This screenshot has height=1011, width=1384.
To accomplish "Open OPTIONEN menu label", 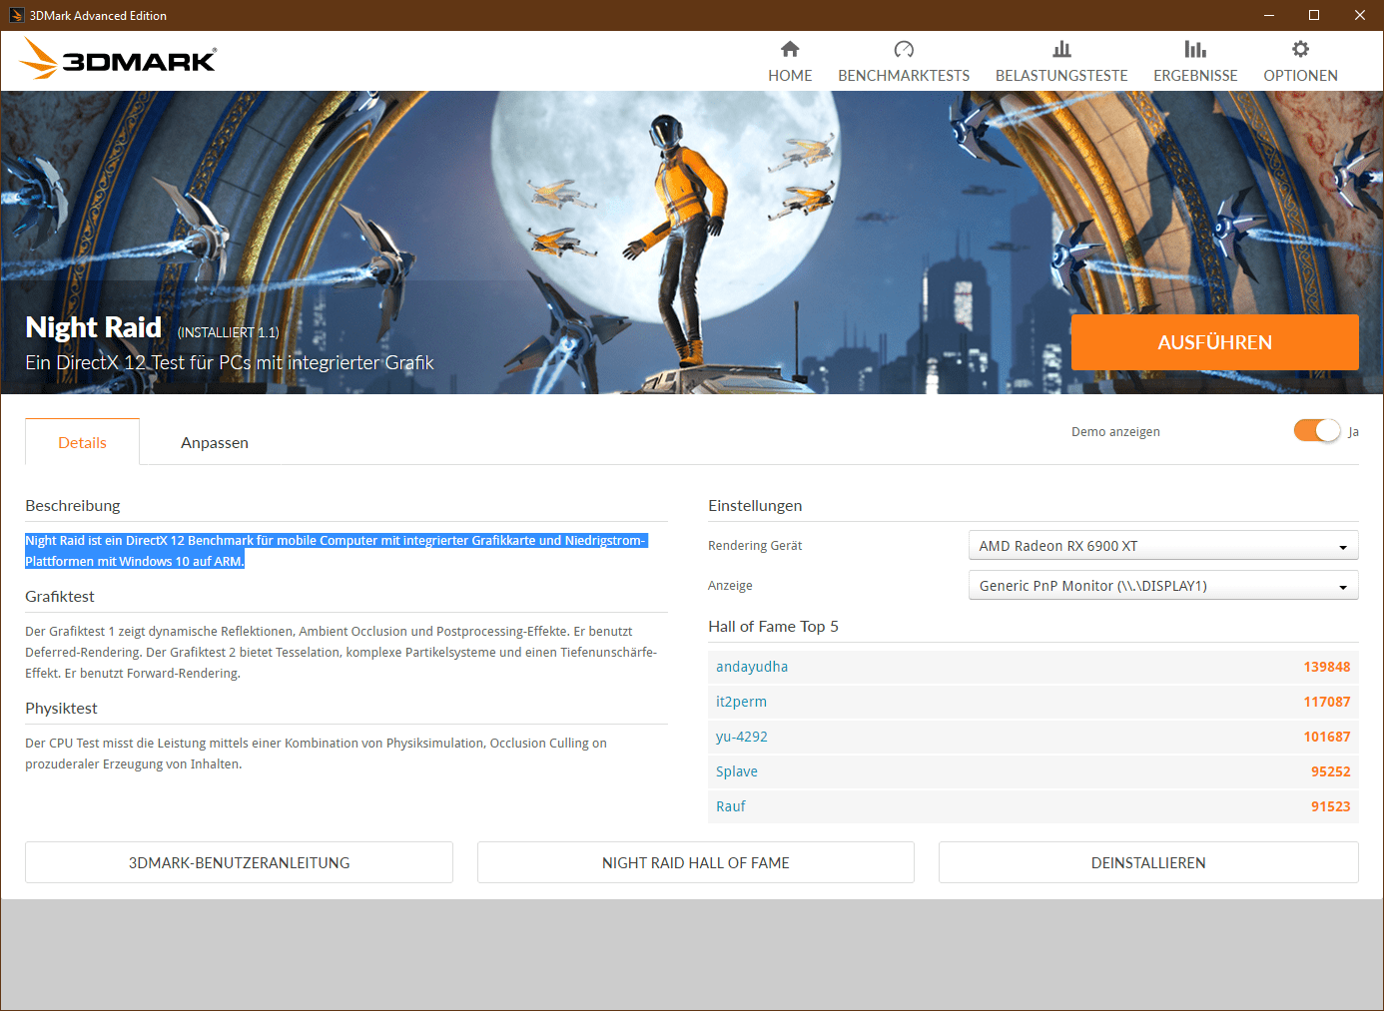I will pos(1300,76).
